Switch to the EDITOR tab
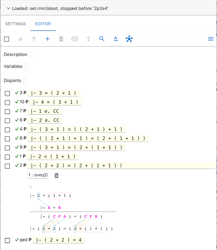The width and height of the screenshot is (217, 250). pos(43,24)
